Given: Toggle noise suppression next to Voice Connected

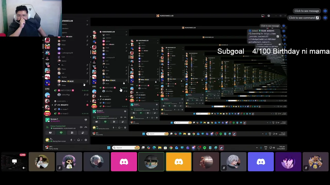Looking at the screenshot, I should click(81, 127).
